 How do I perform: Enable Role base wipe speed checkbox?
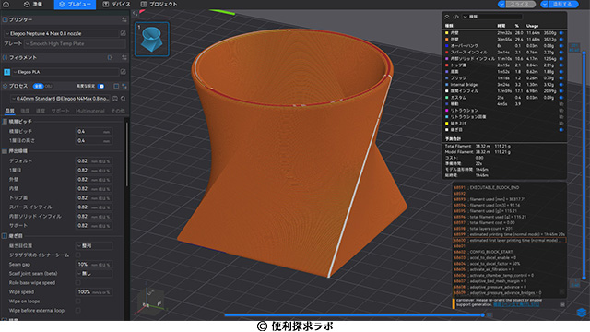(x=77, y=283)
